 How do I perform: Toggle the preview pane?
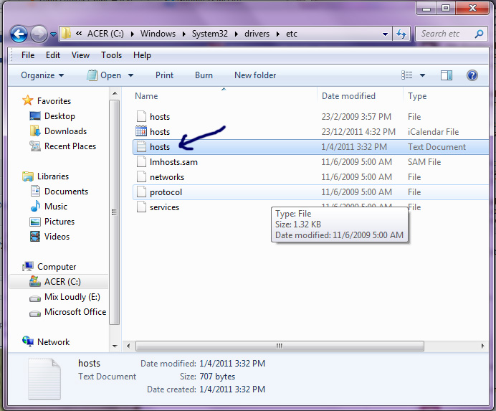pos(447,75)
